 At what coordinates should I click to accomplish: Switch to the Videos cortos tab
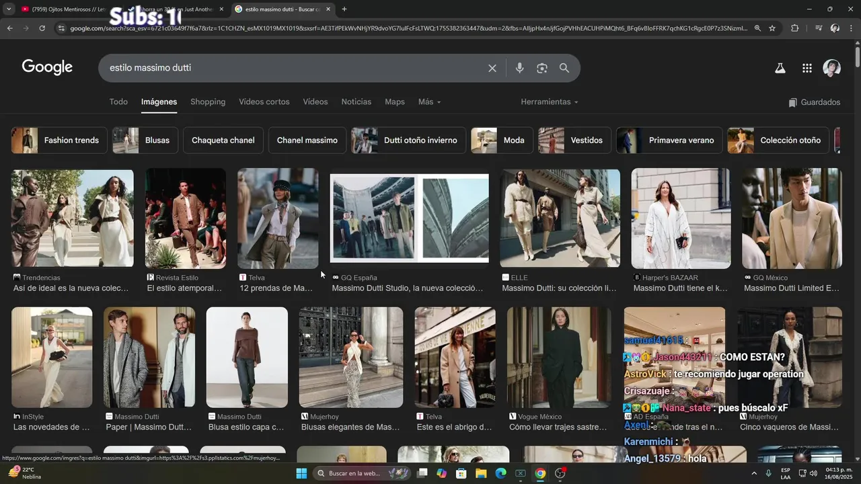coord(264,102)
